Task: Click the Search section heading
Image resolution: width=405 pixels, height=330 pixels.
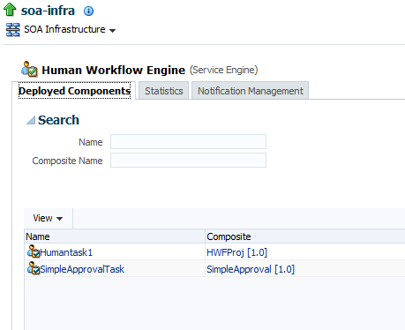Action: [58, 120]
